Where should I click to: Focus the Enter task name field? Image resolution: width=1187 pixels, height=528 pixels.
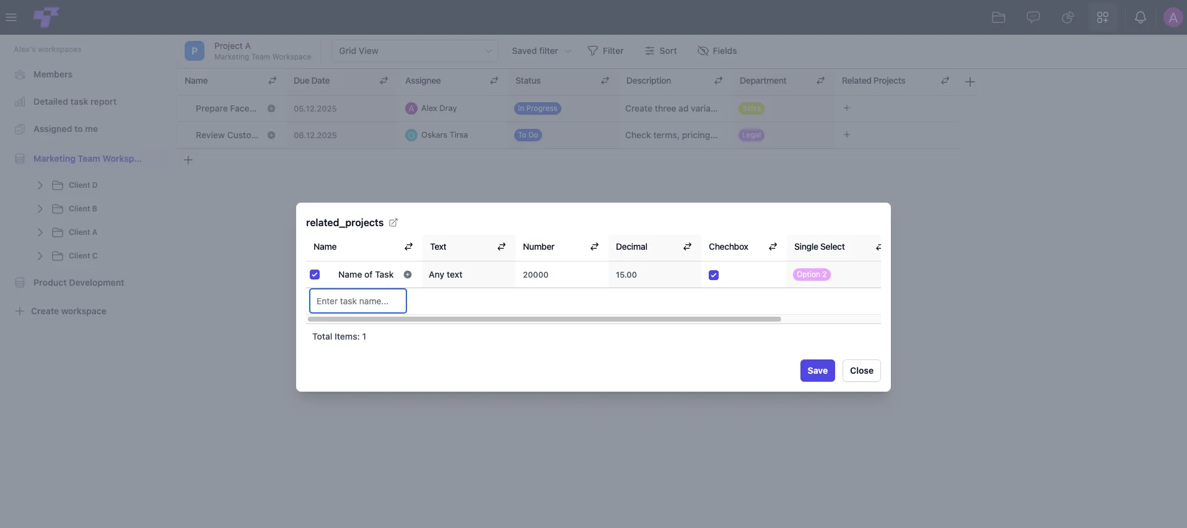click(x=358, y=301)
